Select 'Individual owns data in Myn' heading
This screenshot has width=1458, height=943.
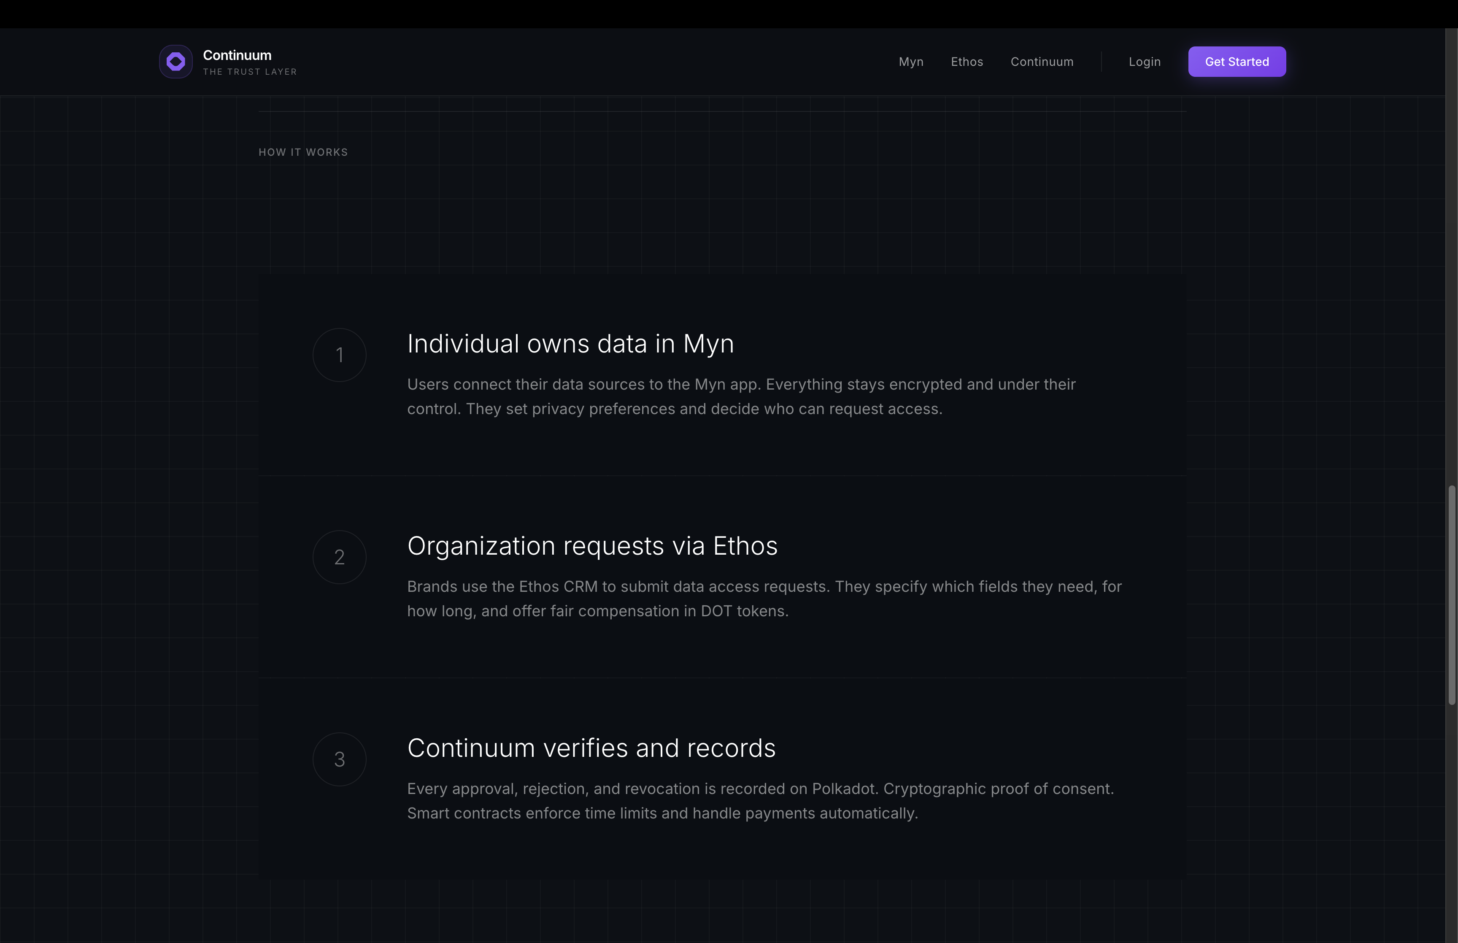click(x=570, y=344)
